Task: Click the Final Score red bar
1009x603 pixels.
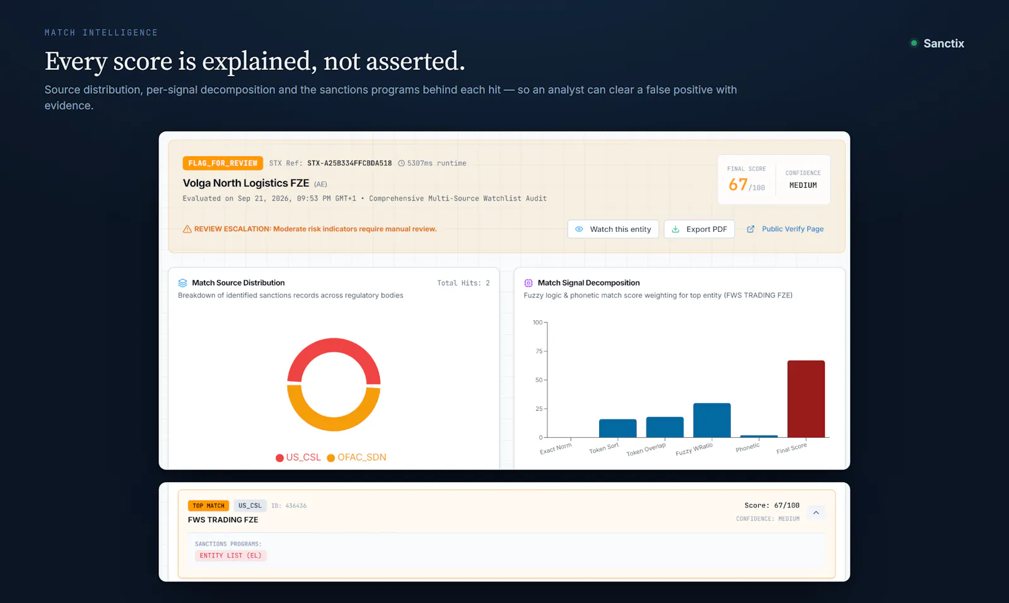Action: pyautogui.click(x=806, y=399)
